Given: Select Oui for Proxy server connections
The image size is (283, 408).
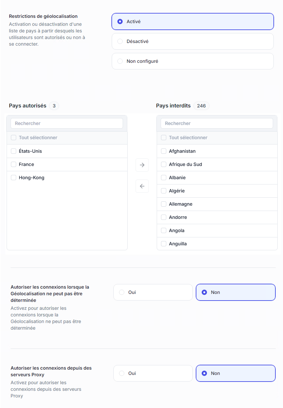Looking at the screenshot, I should tap(122, 373).
